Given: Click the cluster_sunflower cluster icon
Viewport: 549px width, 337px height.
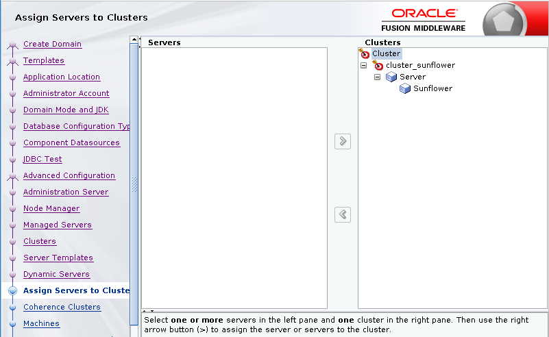Looking at the screenshot, I should click(x=378, y=65).
